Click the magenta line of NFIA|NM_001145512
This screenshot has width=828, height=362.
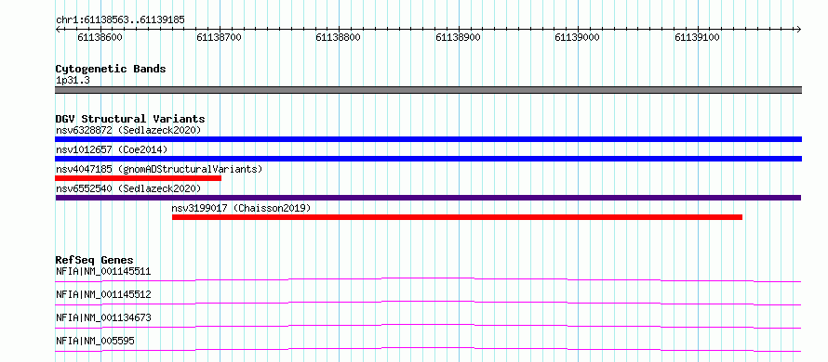[428, 303]
